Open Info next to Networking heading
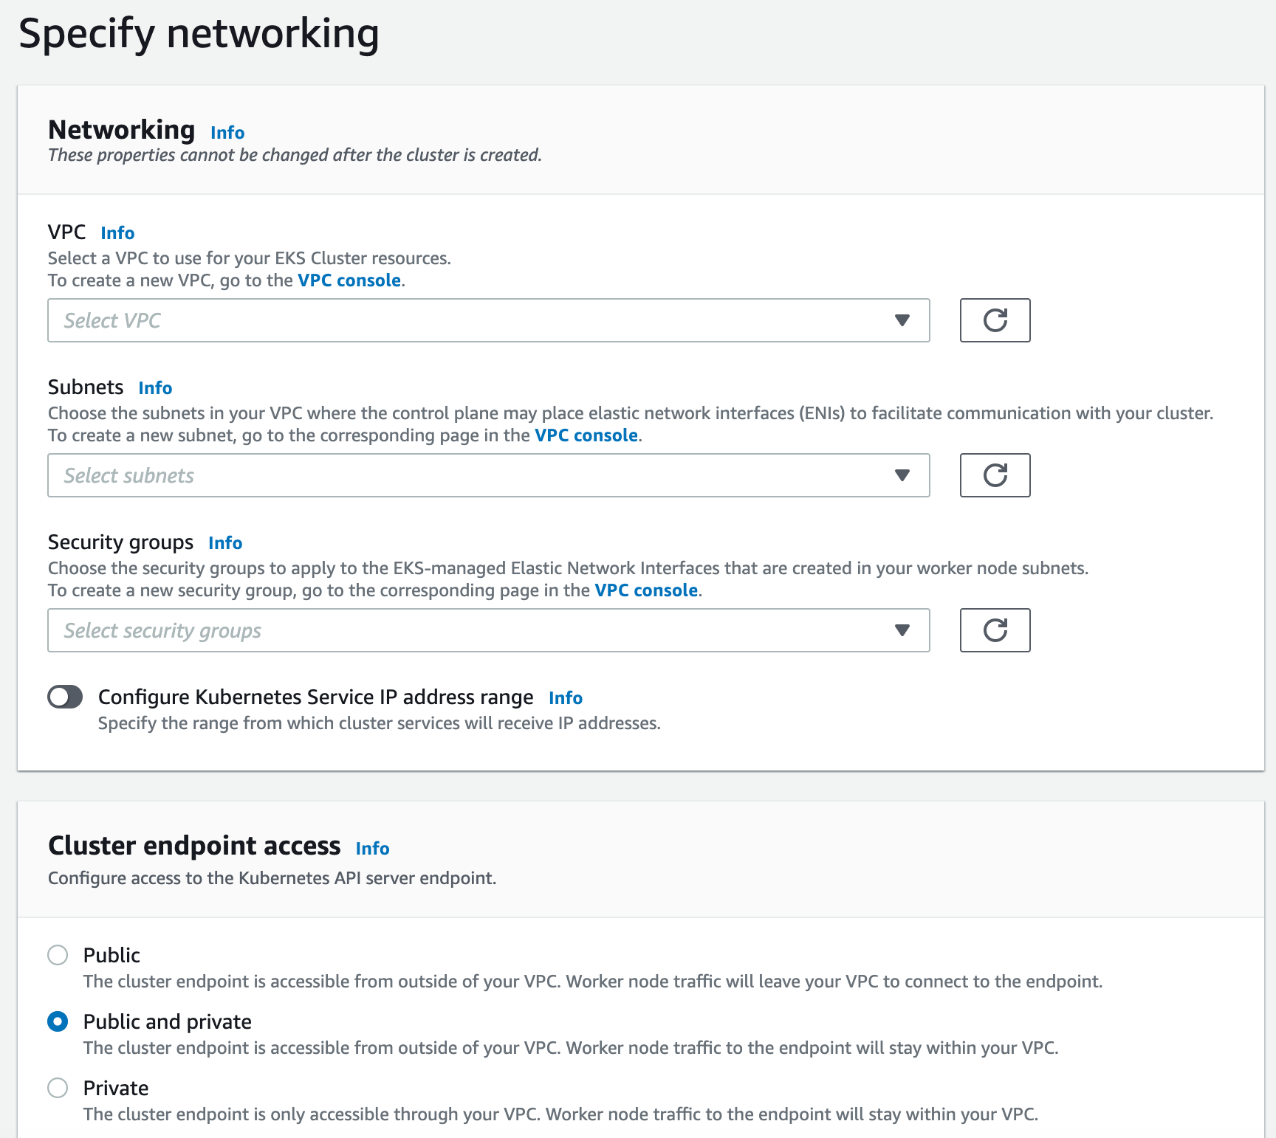 coord(227,132)
